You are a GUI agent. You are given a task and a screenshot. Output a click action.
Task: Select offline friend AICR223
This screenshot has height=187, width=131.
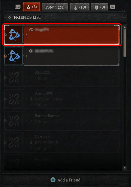[x=62, y=77]
